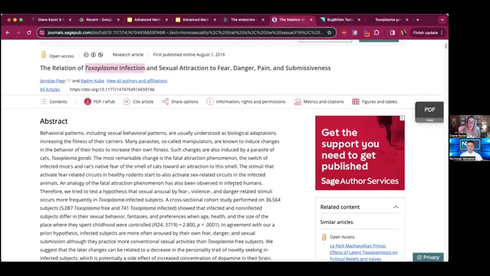Click the red extension icon in toolbar

pos(344,33)
